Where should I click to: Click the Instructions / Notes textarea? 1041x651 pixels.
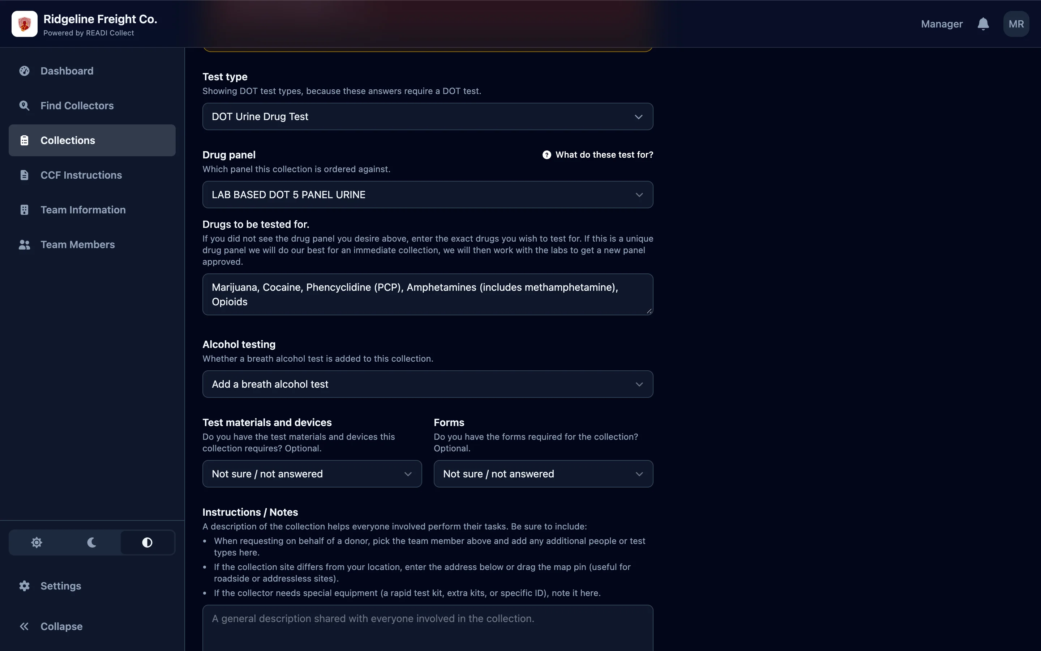428,628
